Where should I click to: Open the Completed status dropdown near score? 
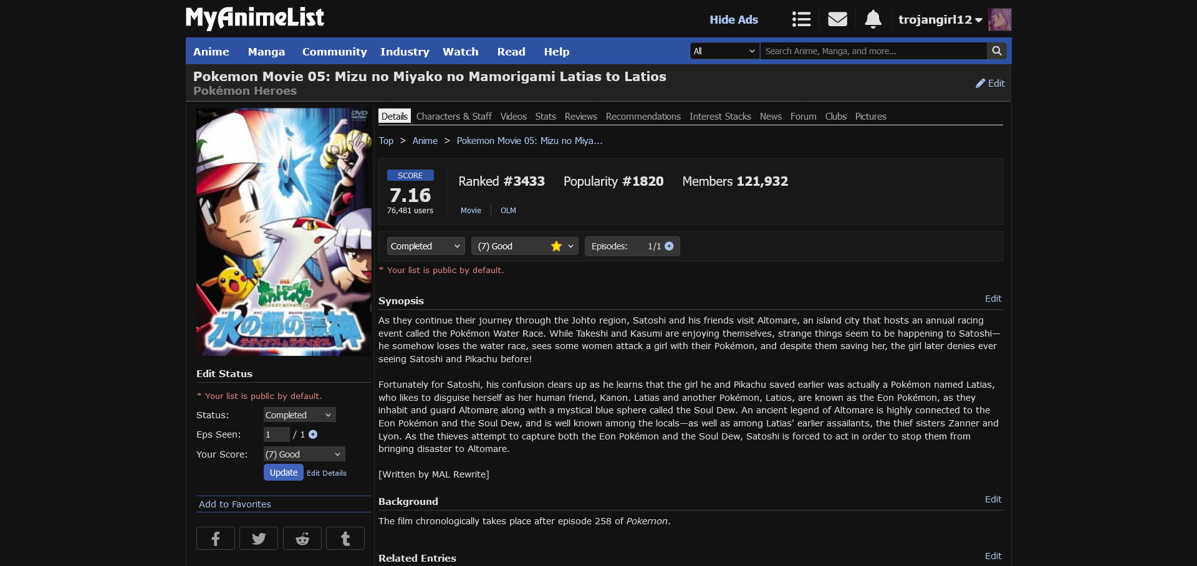426,246
